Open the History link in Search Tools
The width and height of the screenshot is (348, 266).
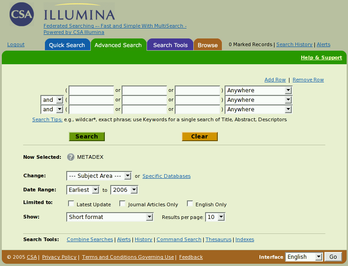[x=143, y=239]
